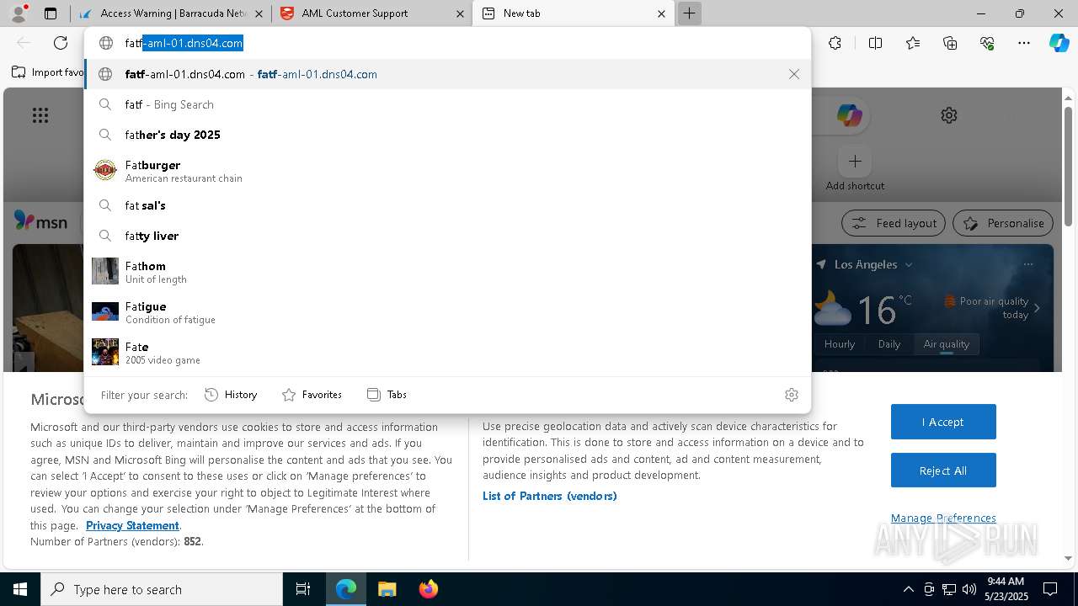
Task: Select fatf-aml-01.dns04.com URL suggestion
Action: click(x=447, y=74)
